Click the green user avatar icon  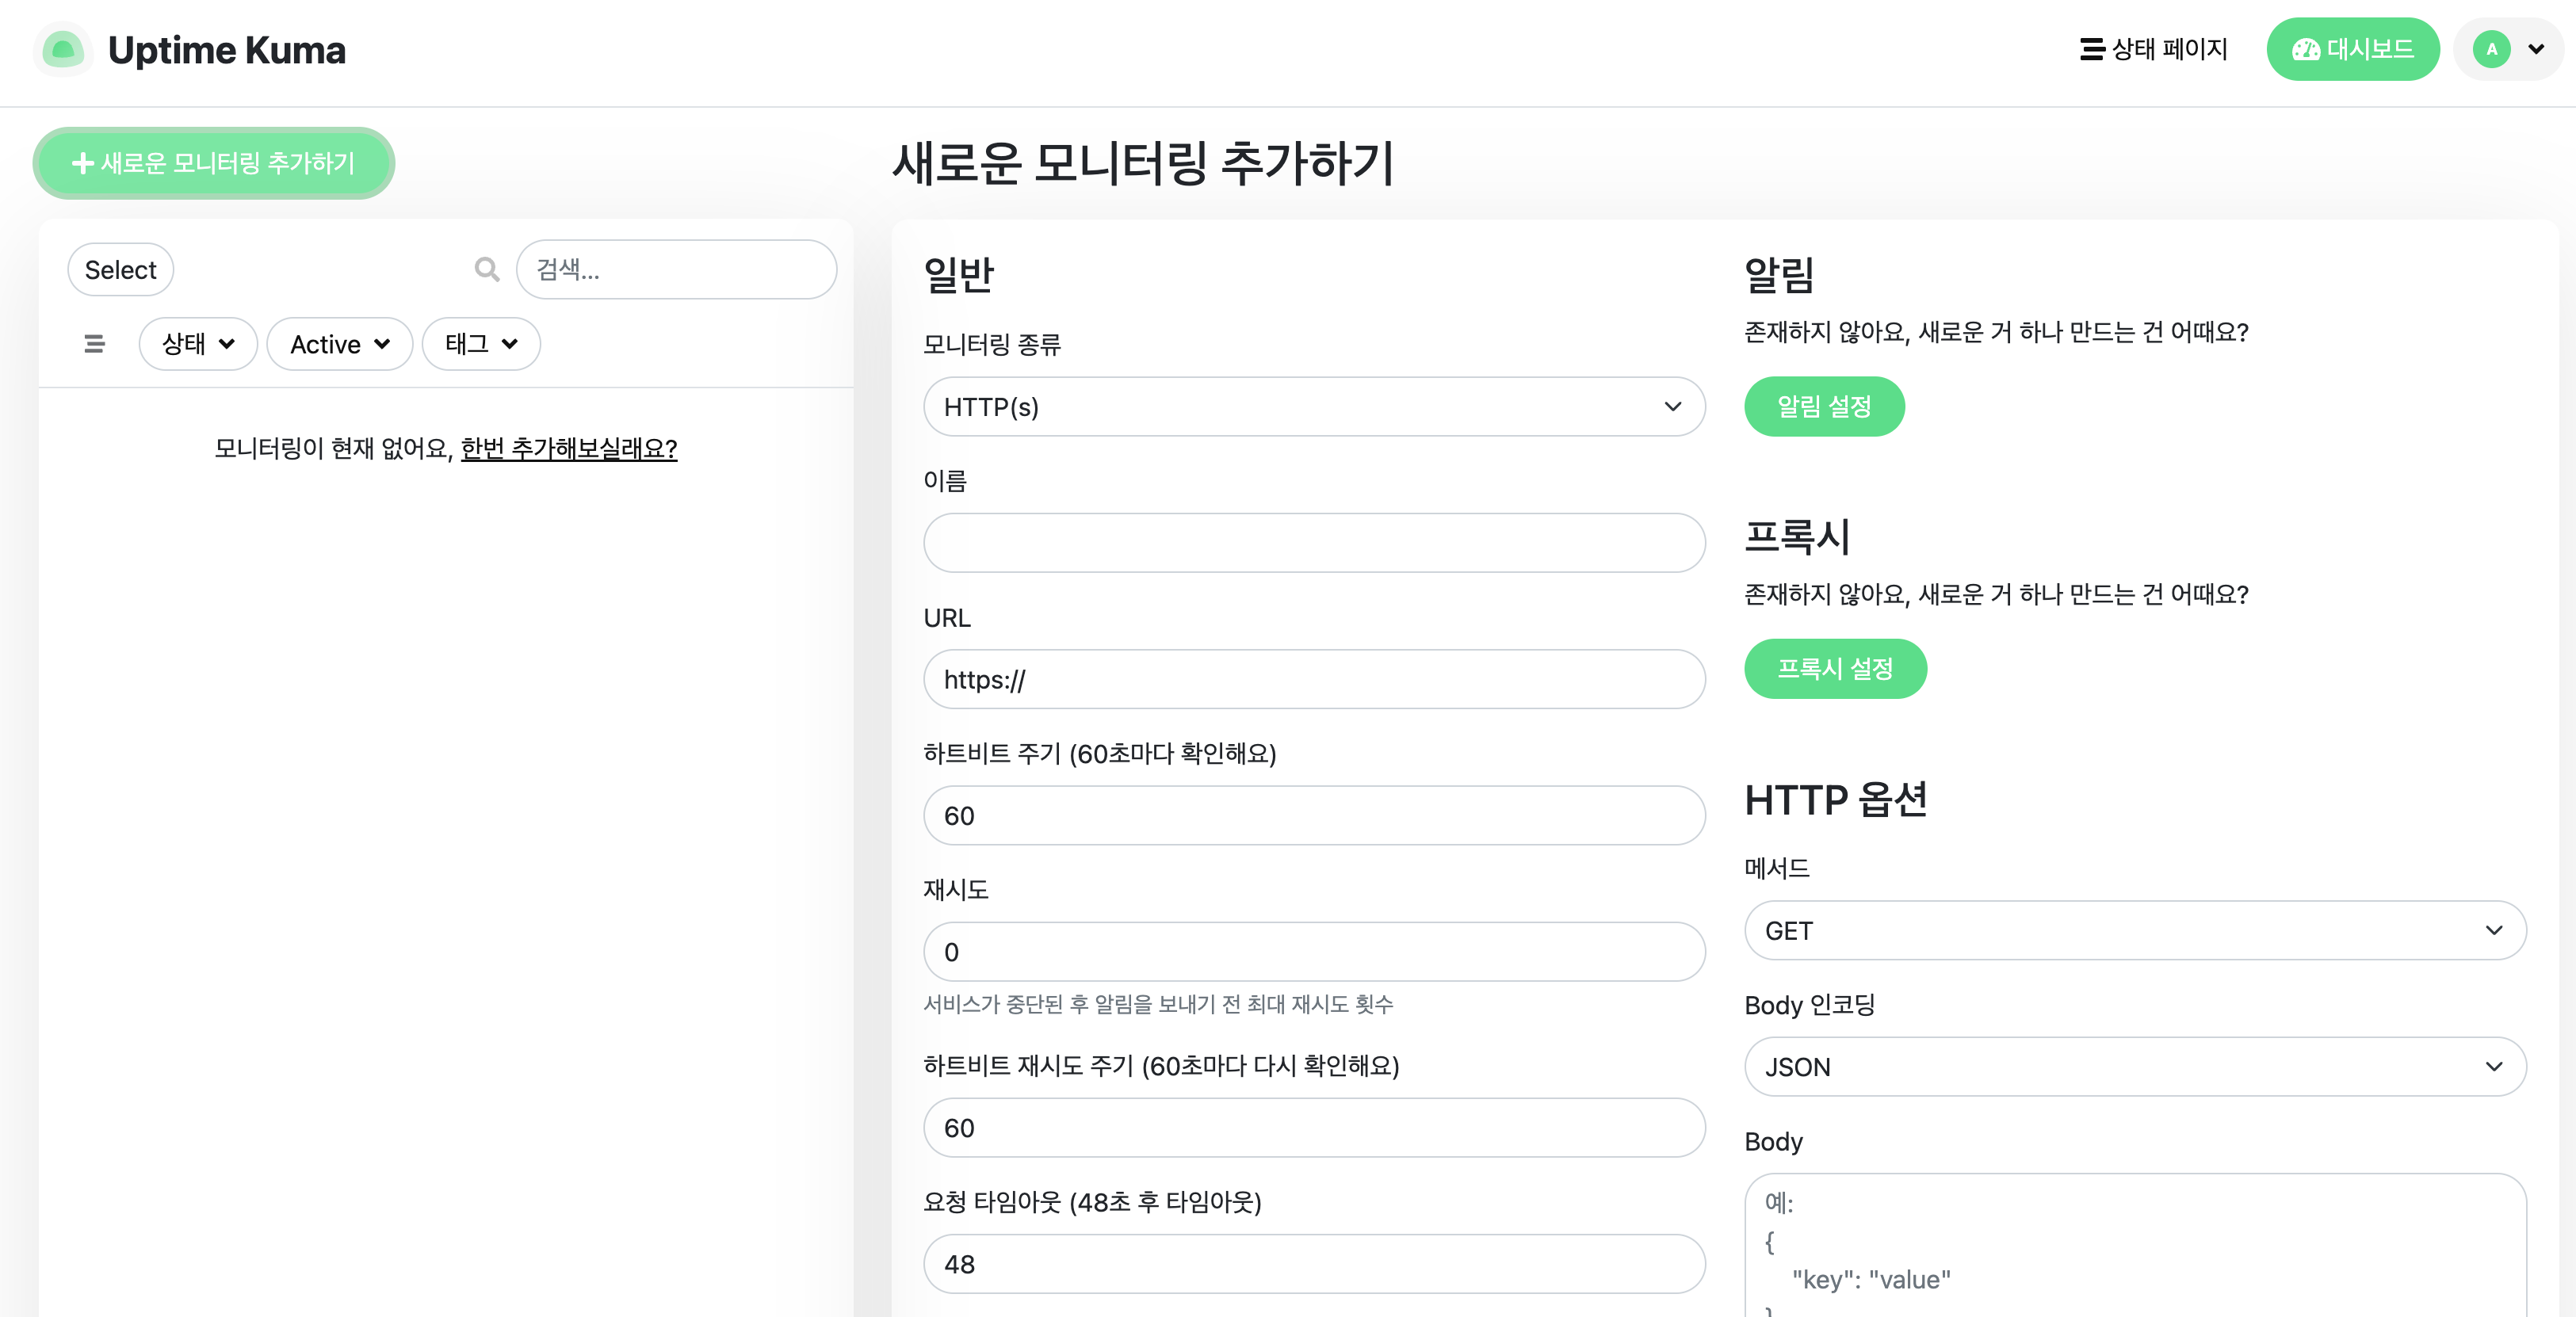pos(2491,49)
